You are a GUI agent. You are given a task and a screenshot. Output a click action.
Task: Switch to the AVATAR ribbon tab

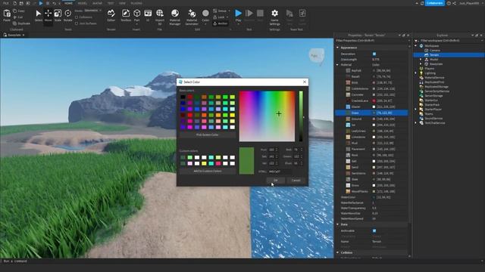[97, 3]
